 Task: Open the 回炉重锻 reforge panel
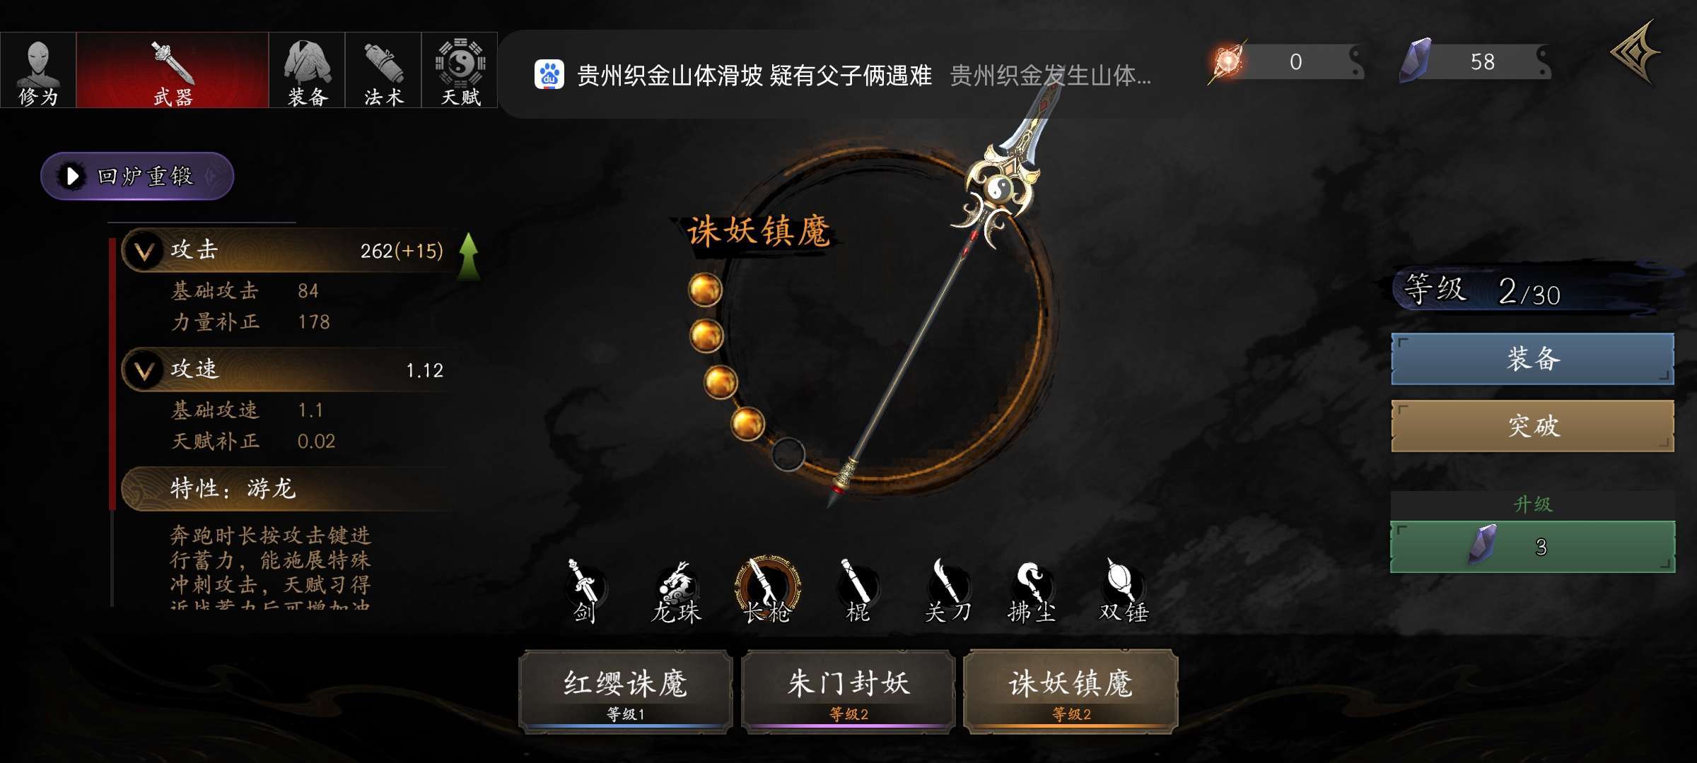(137, 176)
